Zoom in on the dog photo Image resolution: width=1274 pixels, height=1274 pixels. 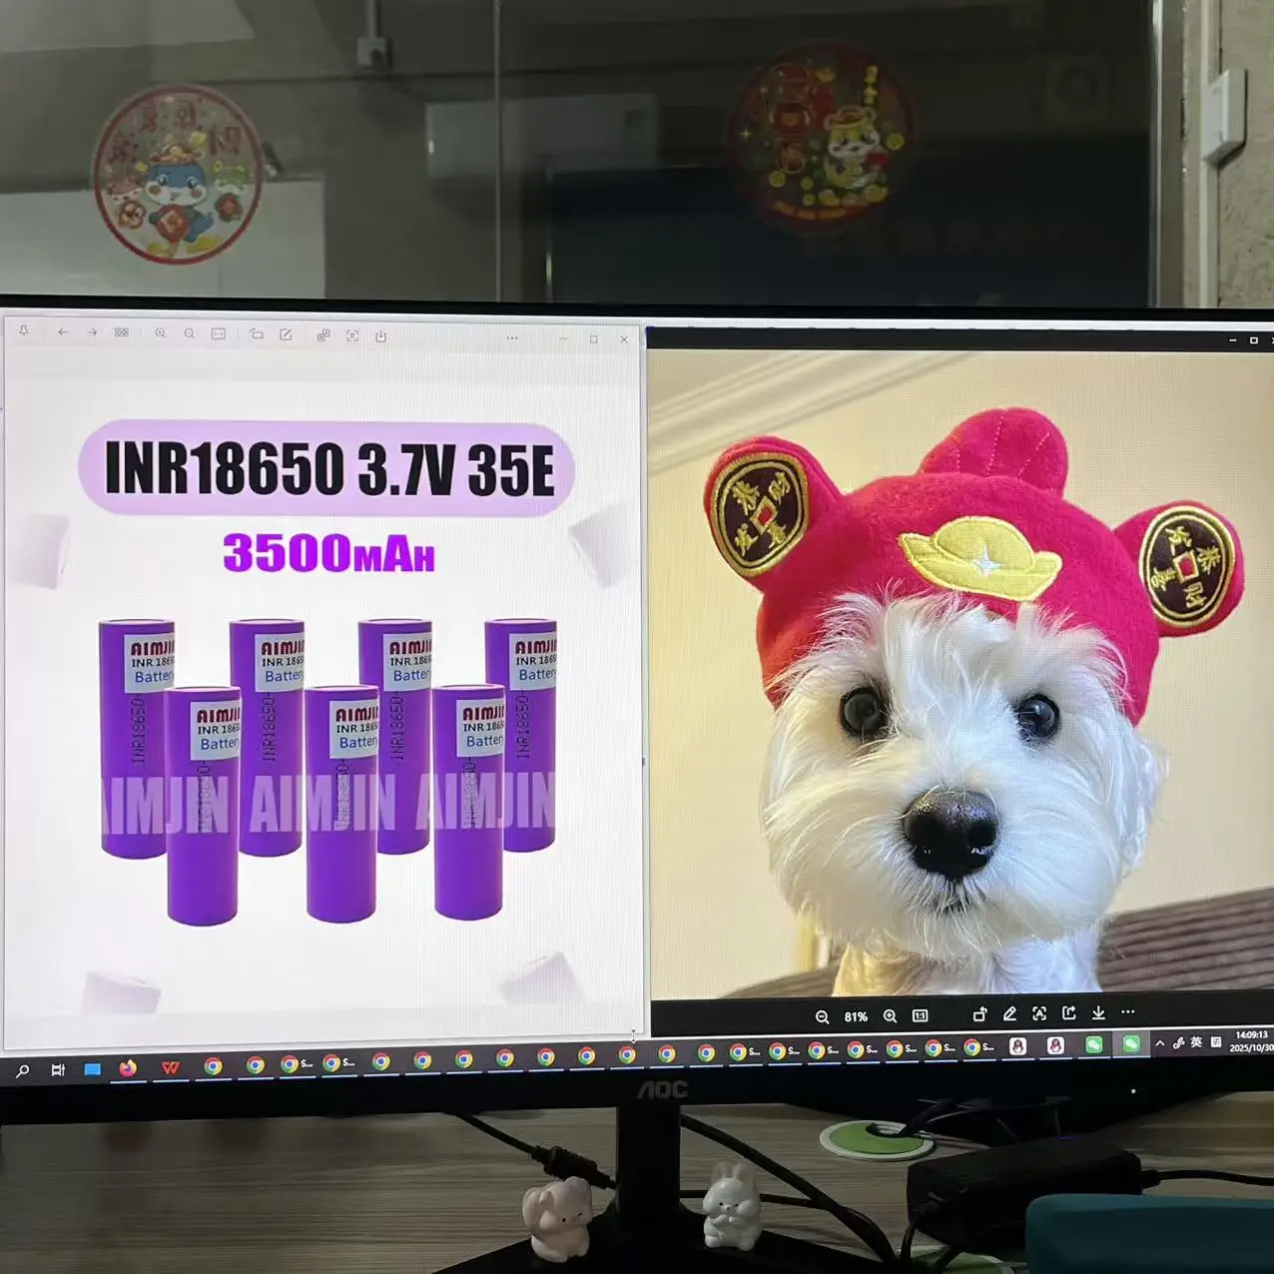[x=890, y=1015]
